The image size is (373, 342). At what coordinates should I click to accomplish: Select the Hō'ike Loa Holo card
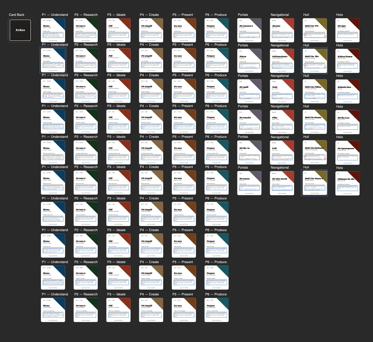click(348, 122)
